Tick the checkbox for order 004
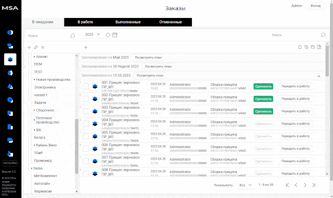The height and width of the screenshot is (198, 333). pyautogui.click(x=86, y=124)
